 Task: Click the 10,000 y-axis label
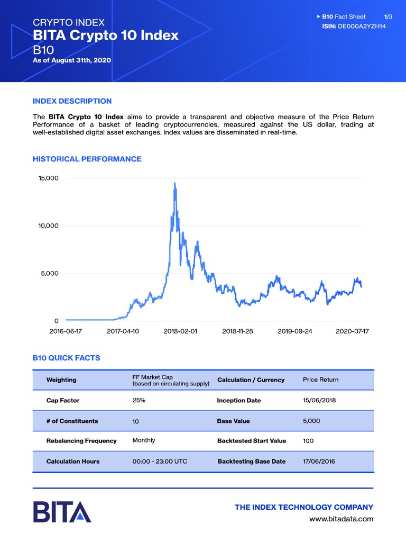pos(49,225)
